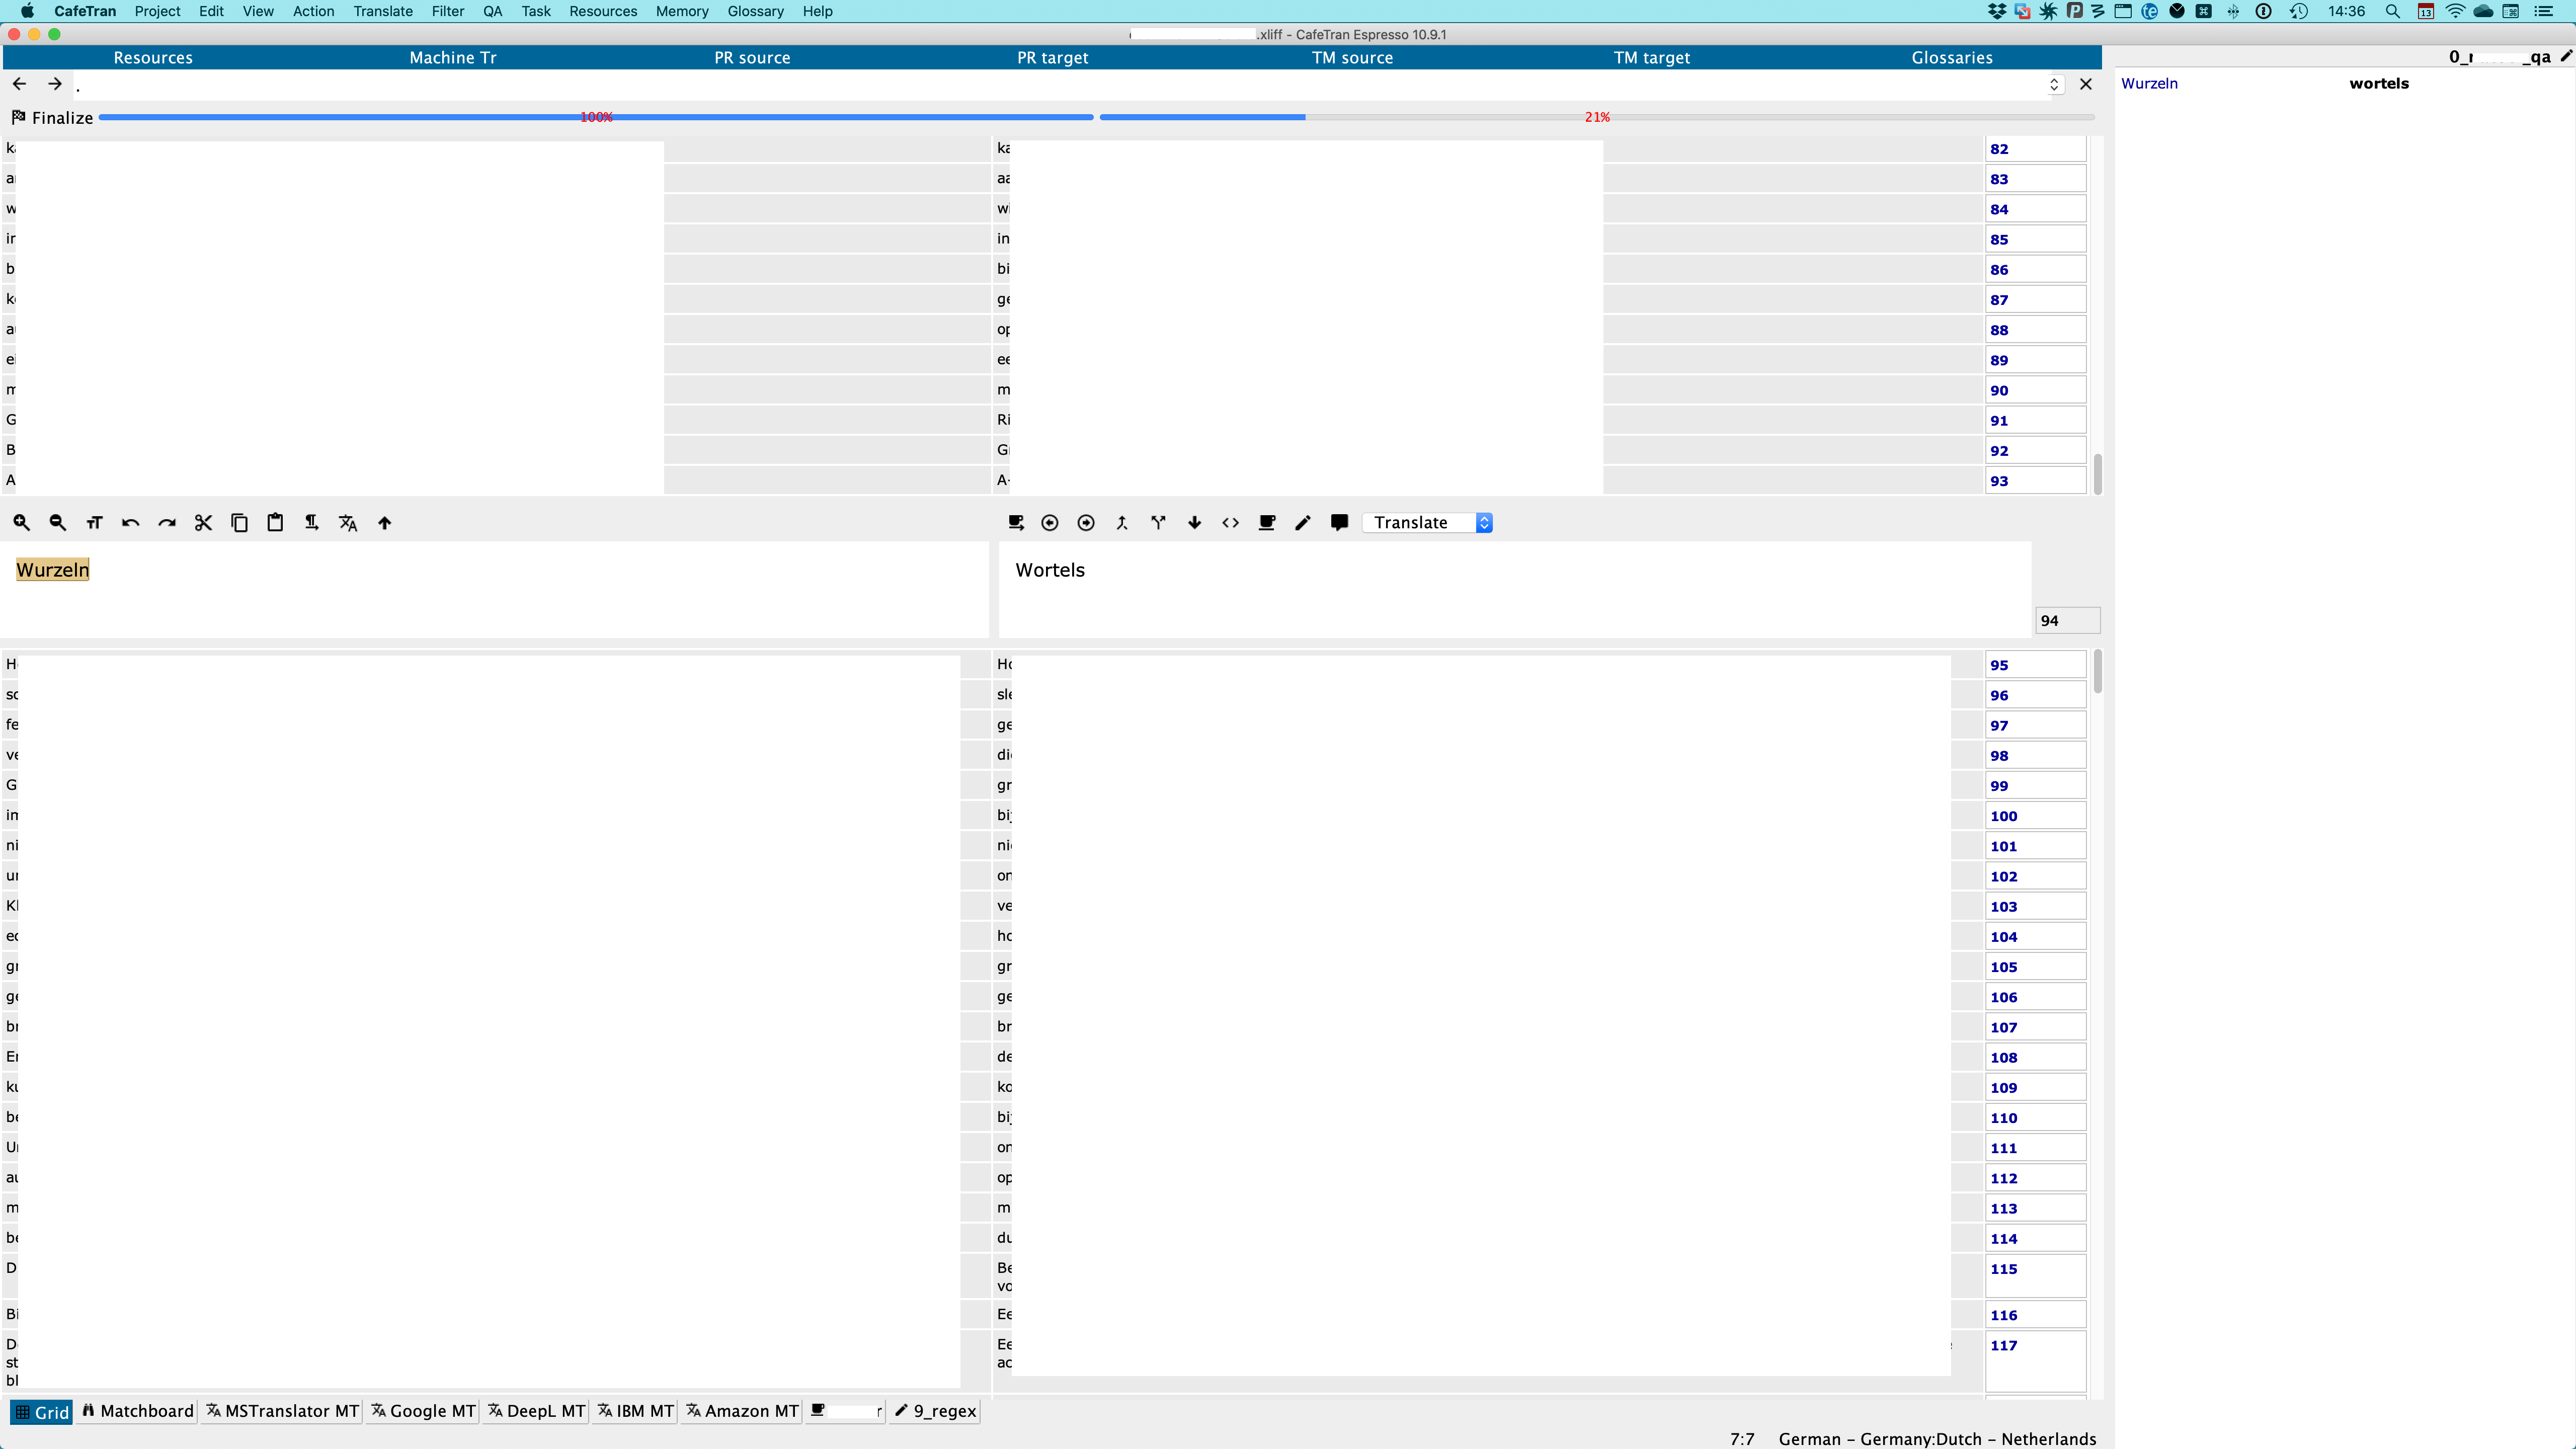Click the clipboard paste icon
This screenshot has height=1449, width=2576.
275,522
